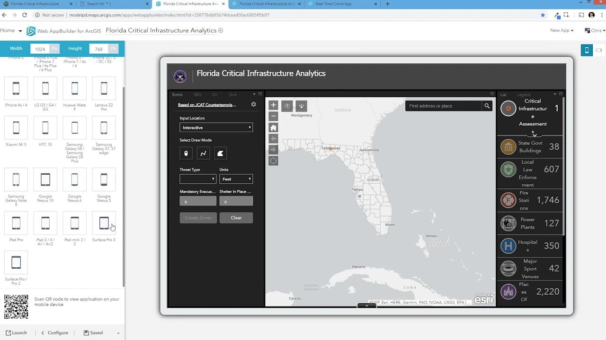Select Hospitals row in the list
606x340 pixels.
[529, 246]
